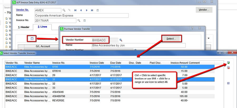Click the red Deselect All invoices icon
This screenshot has height=108, width=237.
click(228, 68)
